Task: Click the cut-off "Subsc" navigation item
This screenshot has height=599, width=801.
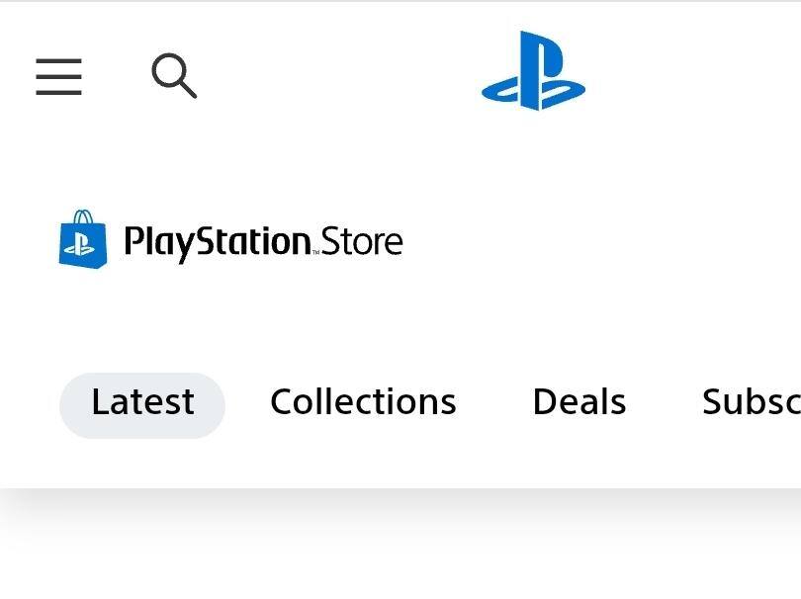Action: click(751, 403)
